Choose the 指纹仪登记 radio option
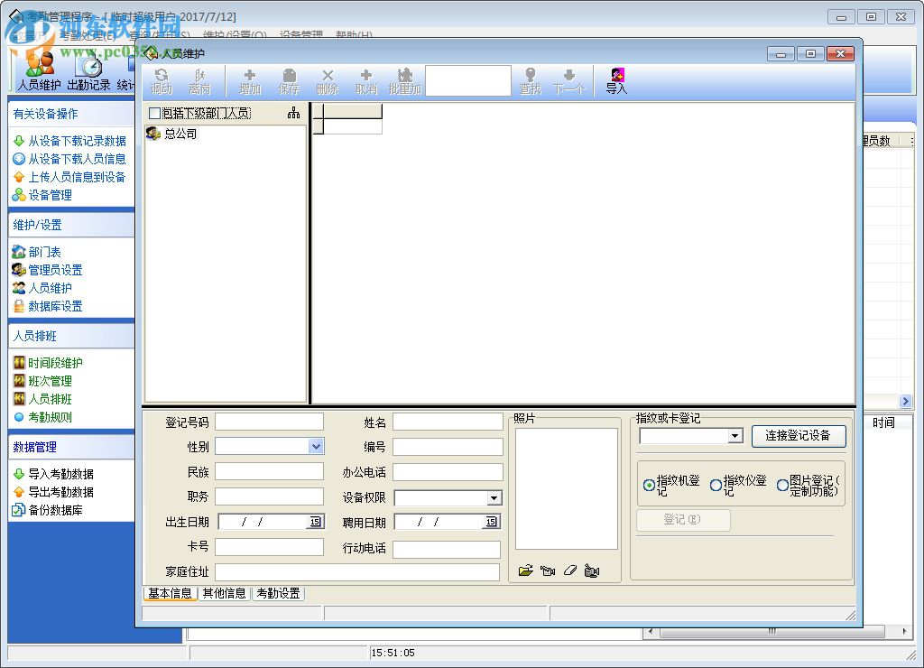924x668 pixels. tap(716, 486)
